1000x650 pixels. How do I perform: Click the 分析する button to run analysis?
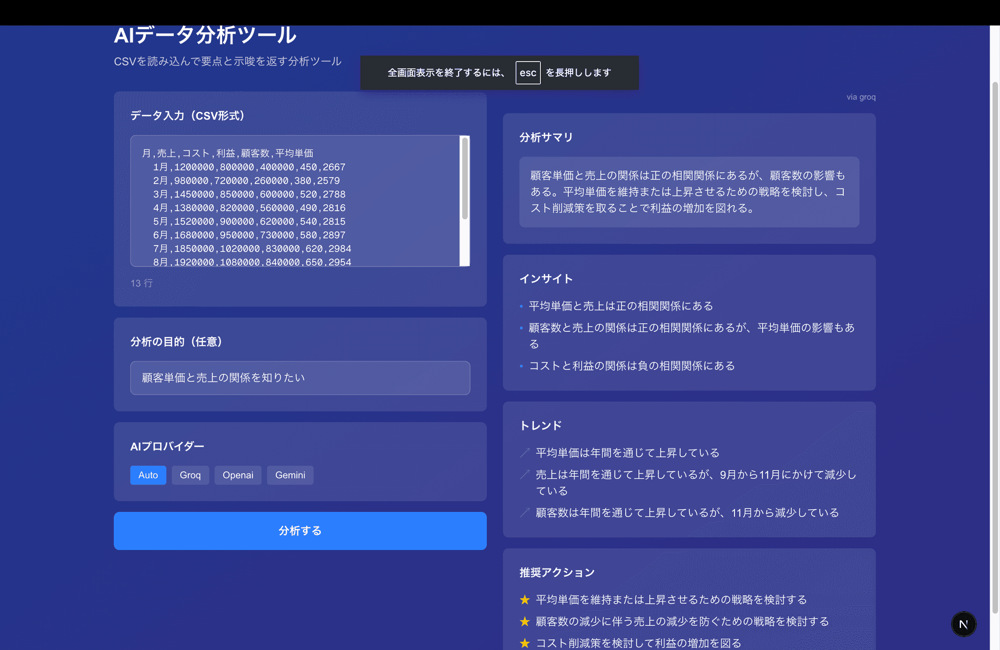click(x=300, y=531)
